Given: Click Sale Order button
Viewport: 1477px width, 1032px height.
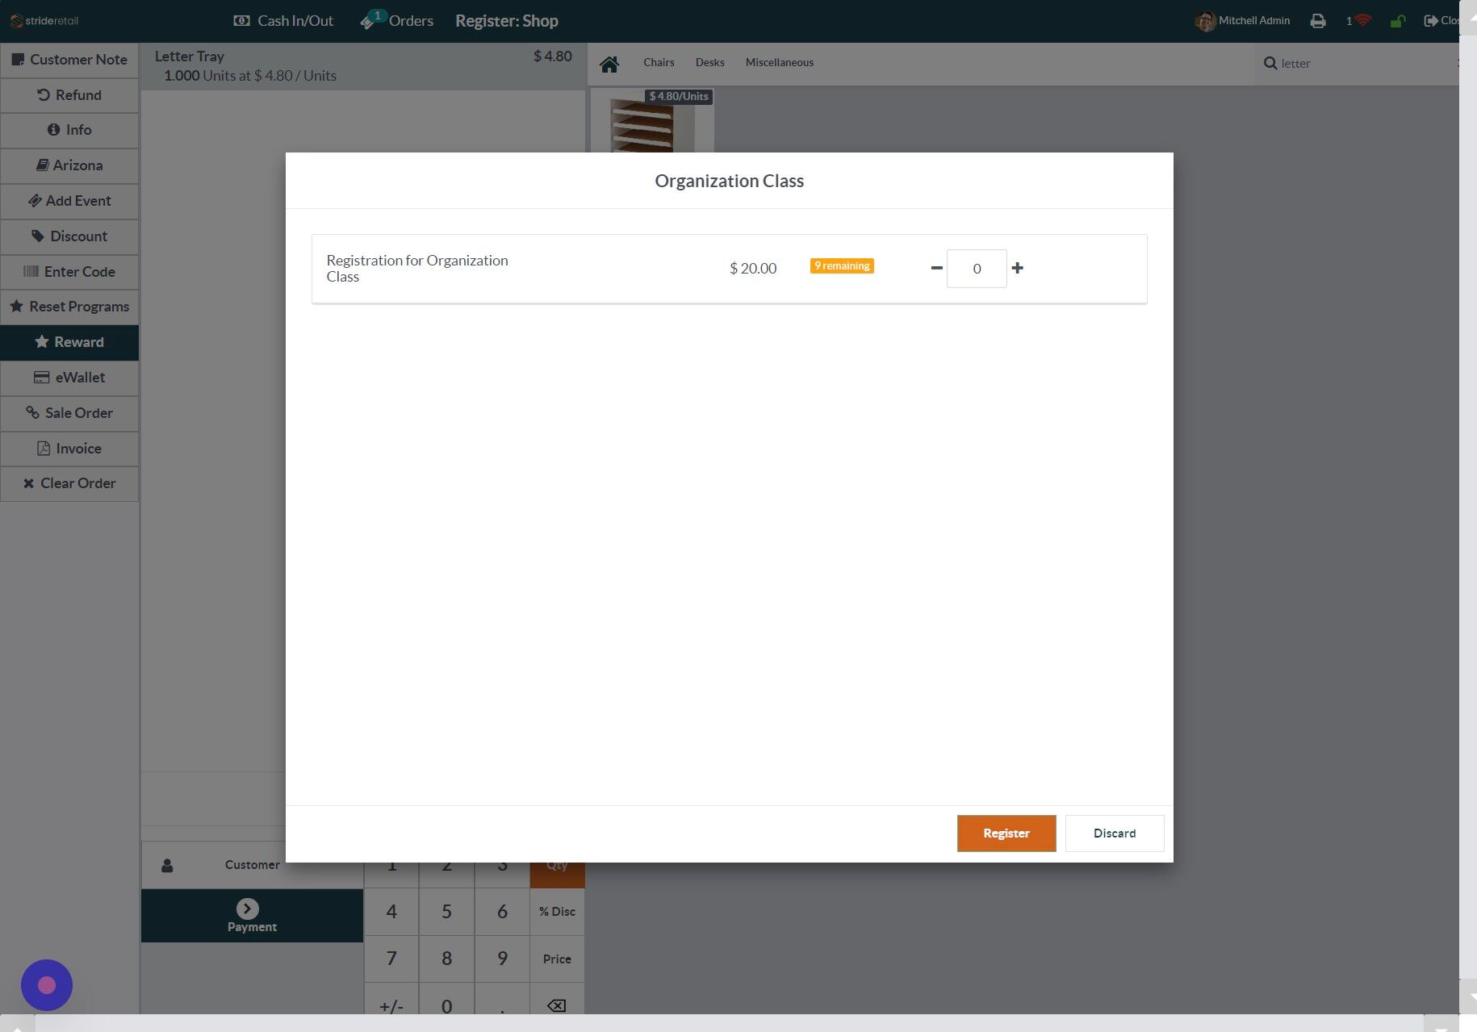Looking at the screenshot, I should coord(69,413).
